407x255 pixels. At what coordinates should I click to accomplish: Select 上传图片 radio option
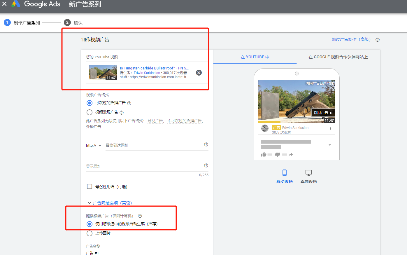(90, 233)
